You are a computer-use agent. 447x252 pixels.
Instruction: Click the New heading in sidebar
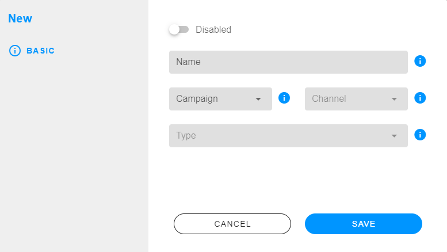[x=20, y=18]
